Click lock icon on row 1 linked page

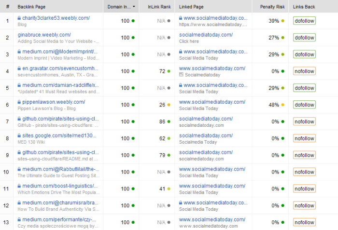(x=181, y=18)
